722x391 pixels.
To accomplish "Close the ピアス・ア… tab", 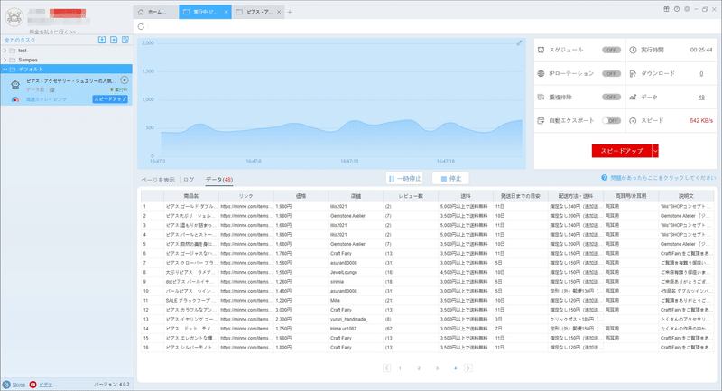I will point(279,12).
